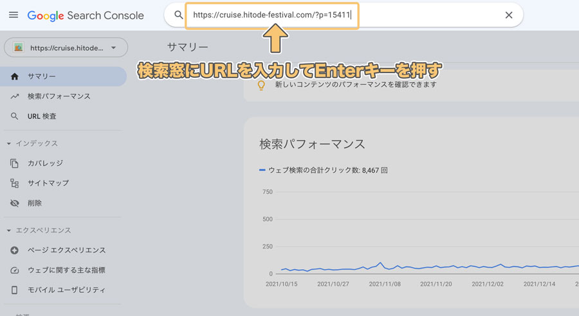This screenshot has height=316, width=579.
Task: Click the 2021/11/20 date on chart axis
Action: coord(436,284)
